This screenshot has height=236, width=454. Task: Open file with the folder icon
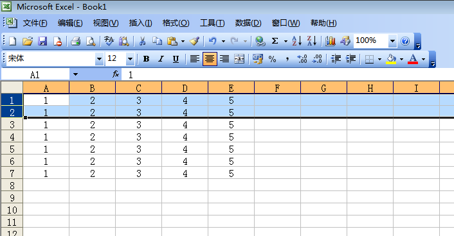pyautogui.click(x=28, y=41)
